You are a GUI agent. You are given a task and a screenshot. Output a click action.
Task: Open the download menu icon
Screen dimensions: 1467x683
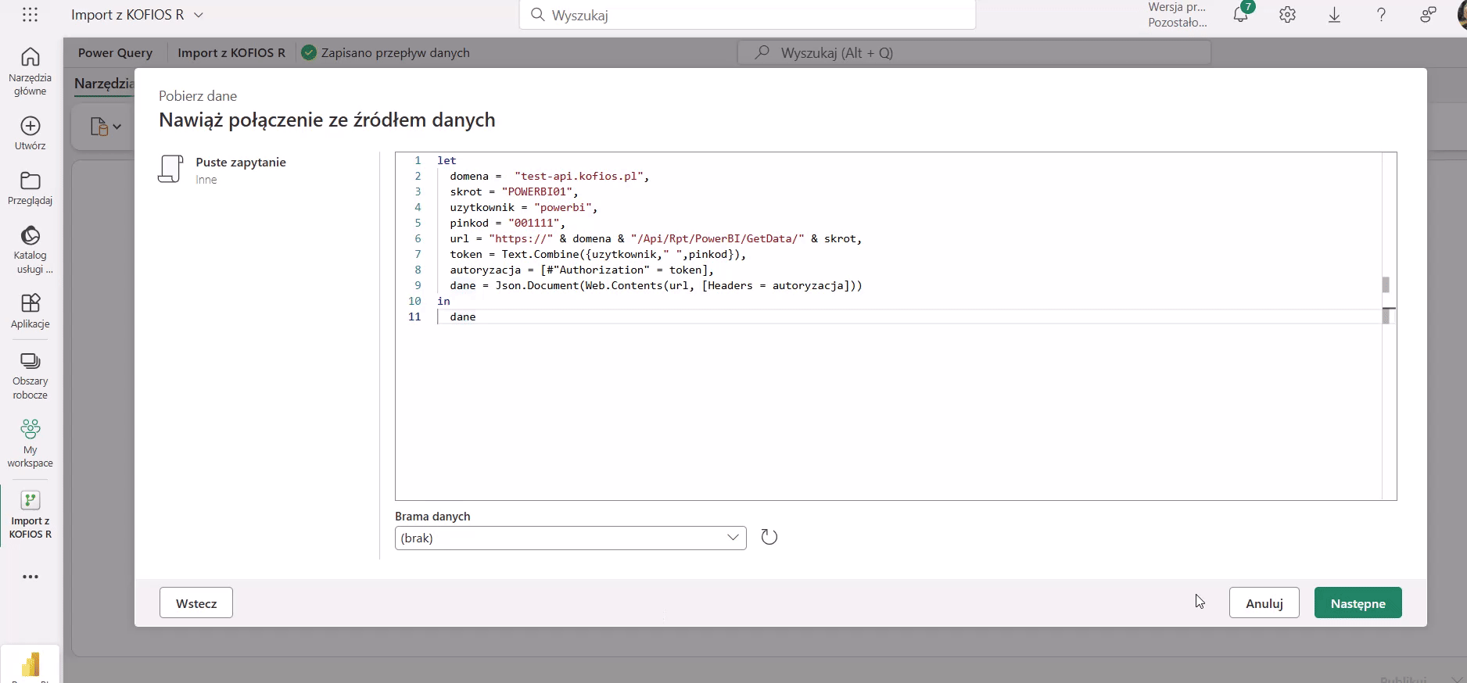click(x=1335, y=15)
